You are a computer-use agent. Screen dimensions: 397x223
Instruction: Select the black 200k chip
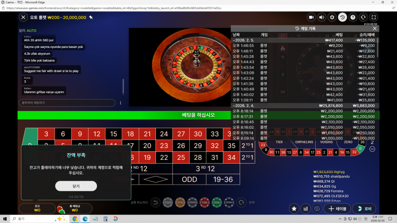(229, 202)
